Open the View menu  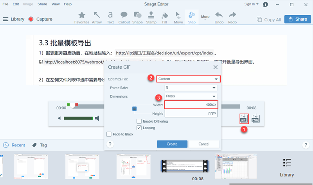(56, 4)
